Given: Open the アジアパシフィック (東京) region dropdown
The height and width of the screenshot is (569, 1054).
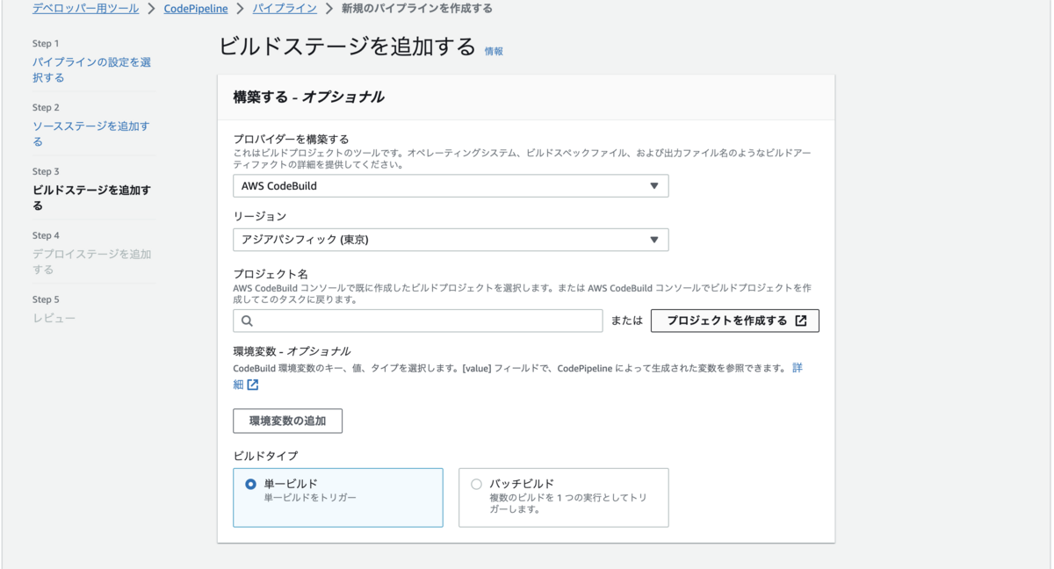Looking at the screenshot, I should 451,240.
